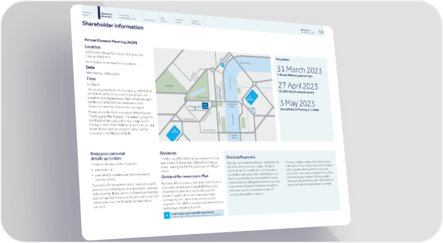This screenshot has height=243, width=443.
Task: Open the Financial statements tab
Action: [196, 22]
